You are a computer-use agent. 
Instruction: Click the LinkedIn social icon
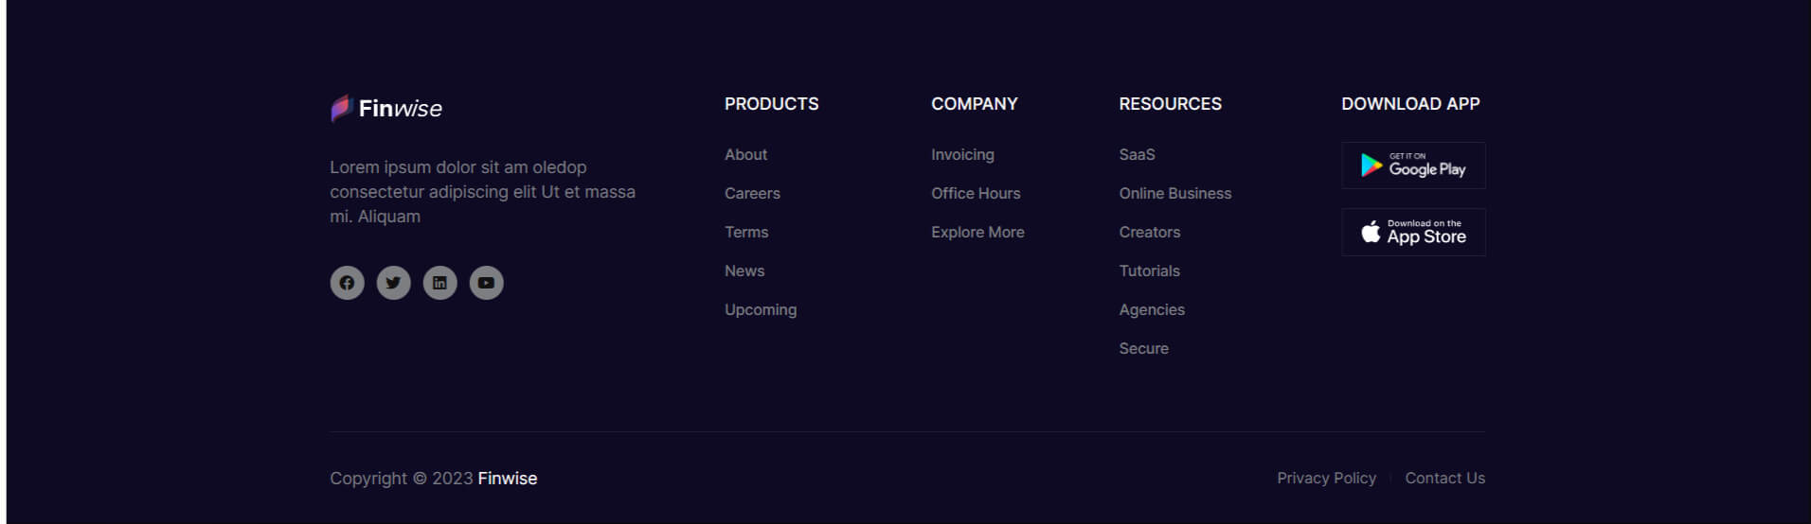(x=439, y=283)
